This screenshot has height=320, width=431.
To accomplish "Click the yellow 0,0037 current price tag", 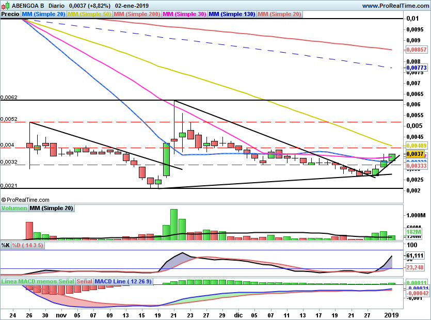I will 415,154.
